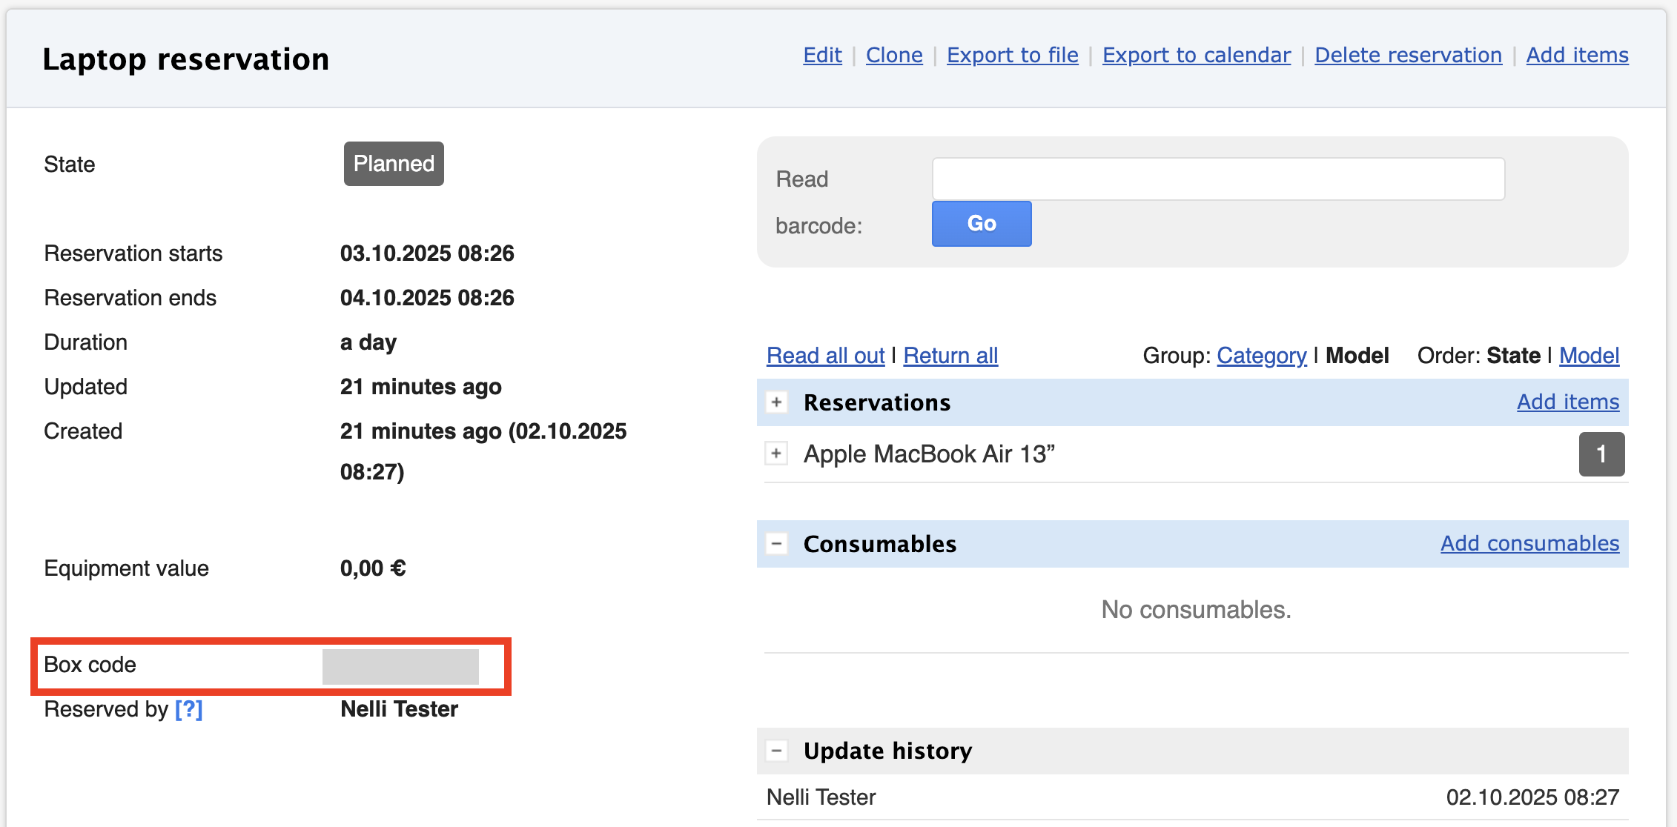This screenshot has width=1677, height=827.
Task: Expand the Reservations section plus icon
Action: (x=776, y=402)
